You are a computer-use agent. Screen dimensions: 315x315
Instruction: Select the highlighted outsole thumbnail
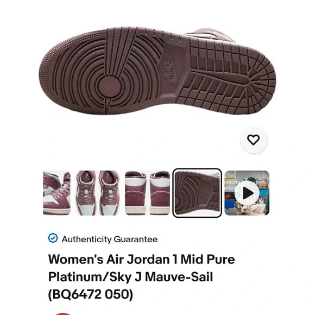tap(197, 193)
